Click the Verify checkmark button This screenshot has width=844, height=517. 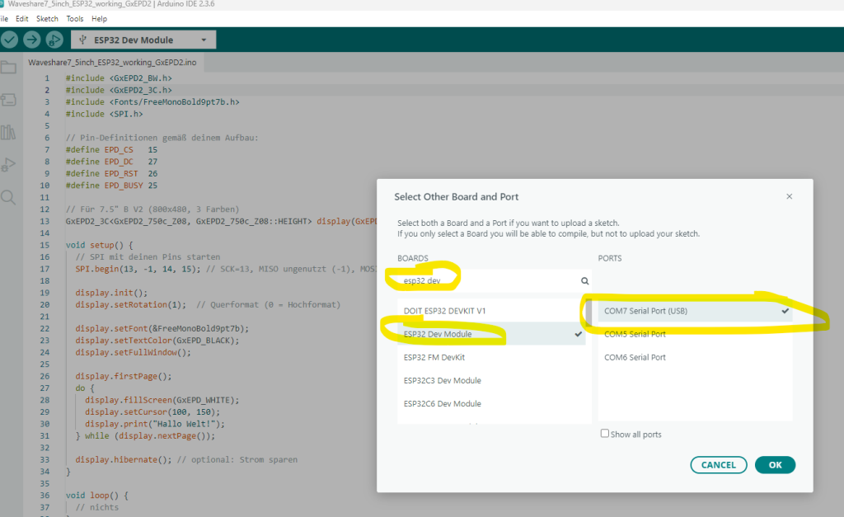[9, 40]
